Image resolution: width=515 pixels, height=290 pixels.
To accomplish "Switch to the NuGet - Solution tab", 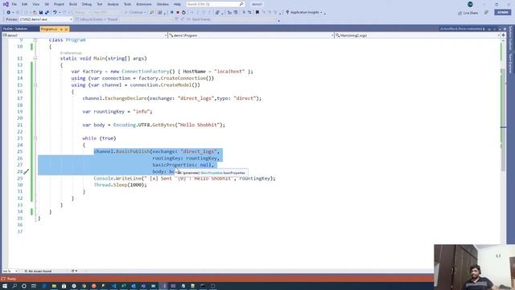I will (15, 29).
